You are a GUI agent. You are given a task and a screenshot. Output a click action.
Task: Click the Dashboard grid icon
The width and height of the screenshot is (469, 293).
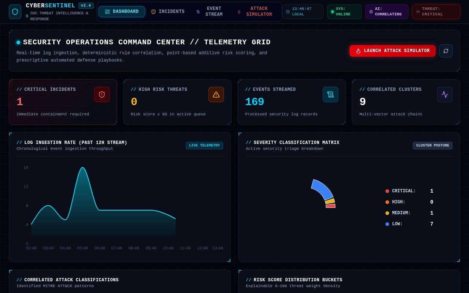[107, 12]
